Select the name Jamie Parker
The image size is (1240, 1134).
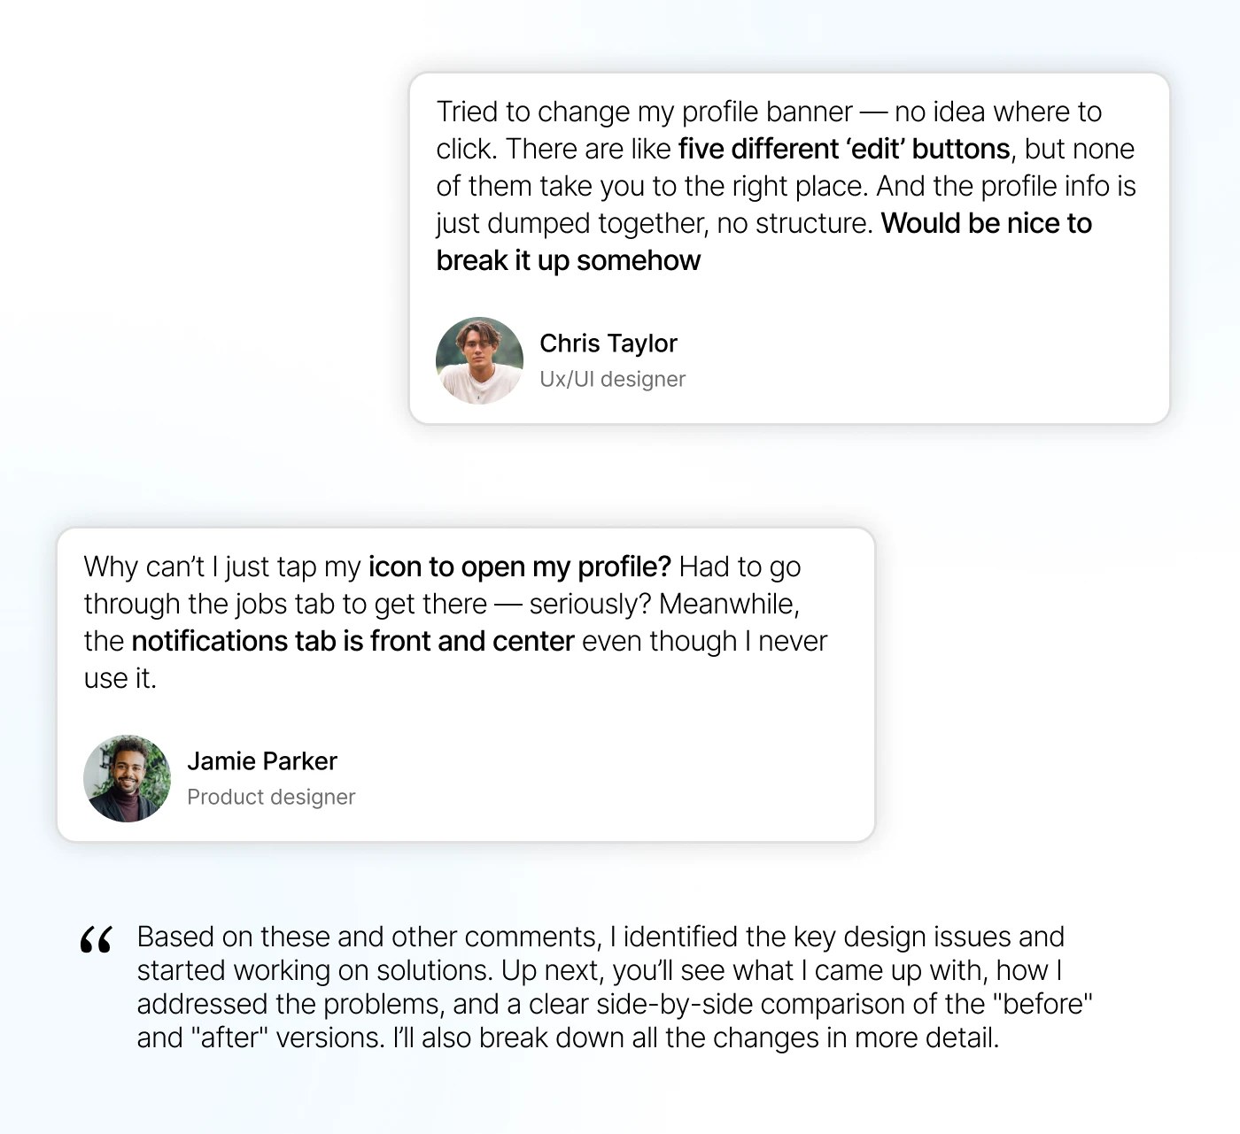[x=262, y=761]
